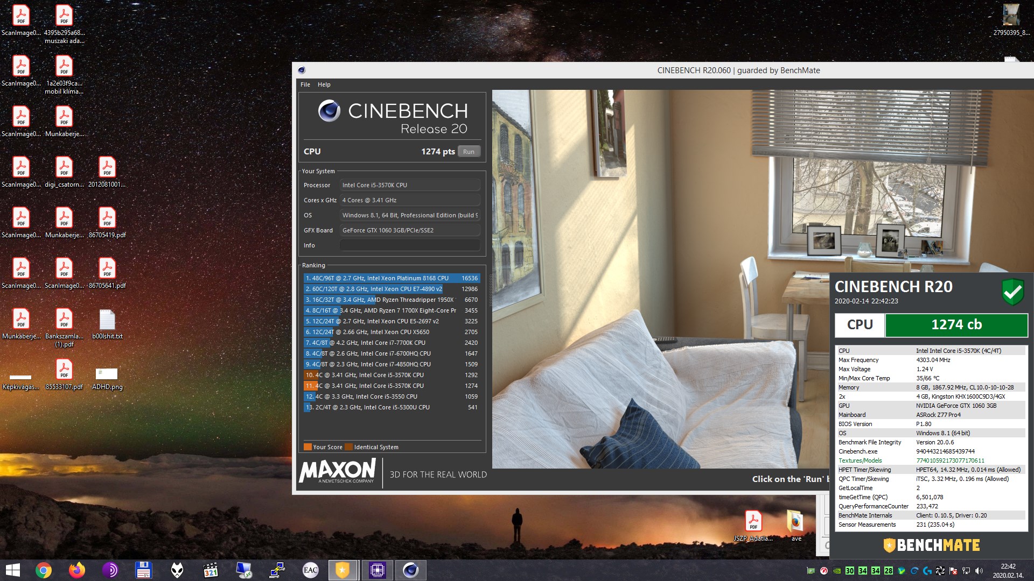Select Bankszamla... (1).pdf desktop icon
Screen dimensions: 1034x581
[x=64, y=328]
